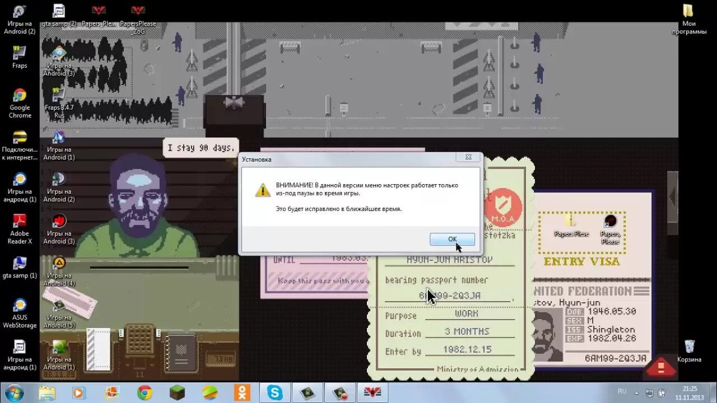Select the PapersPlease_ZoG desktop shortcut
The height and width of the screenshot is (403, 717).
(138, 19)
